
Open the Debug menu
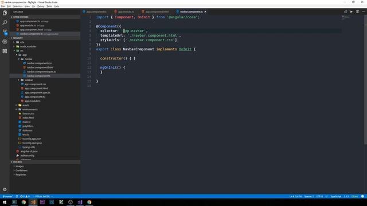click(41, 6)
